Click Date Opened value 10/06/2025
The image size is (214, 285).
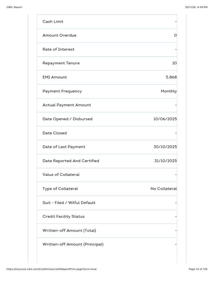click(165, 119)
